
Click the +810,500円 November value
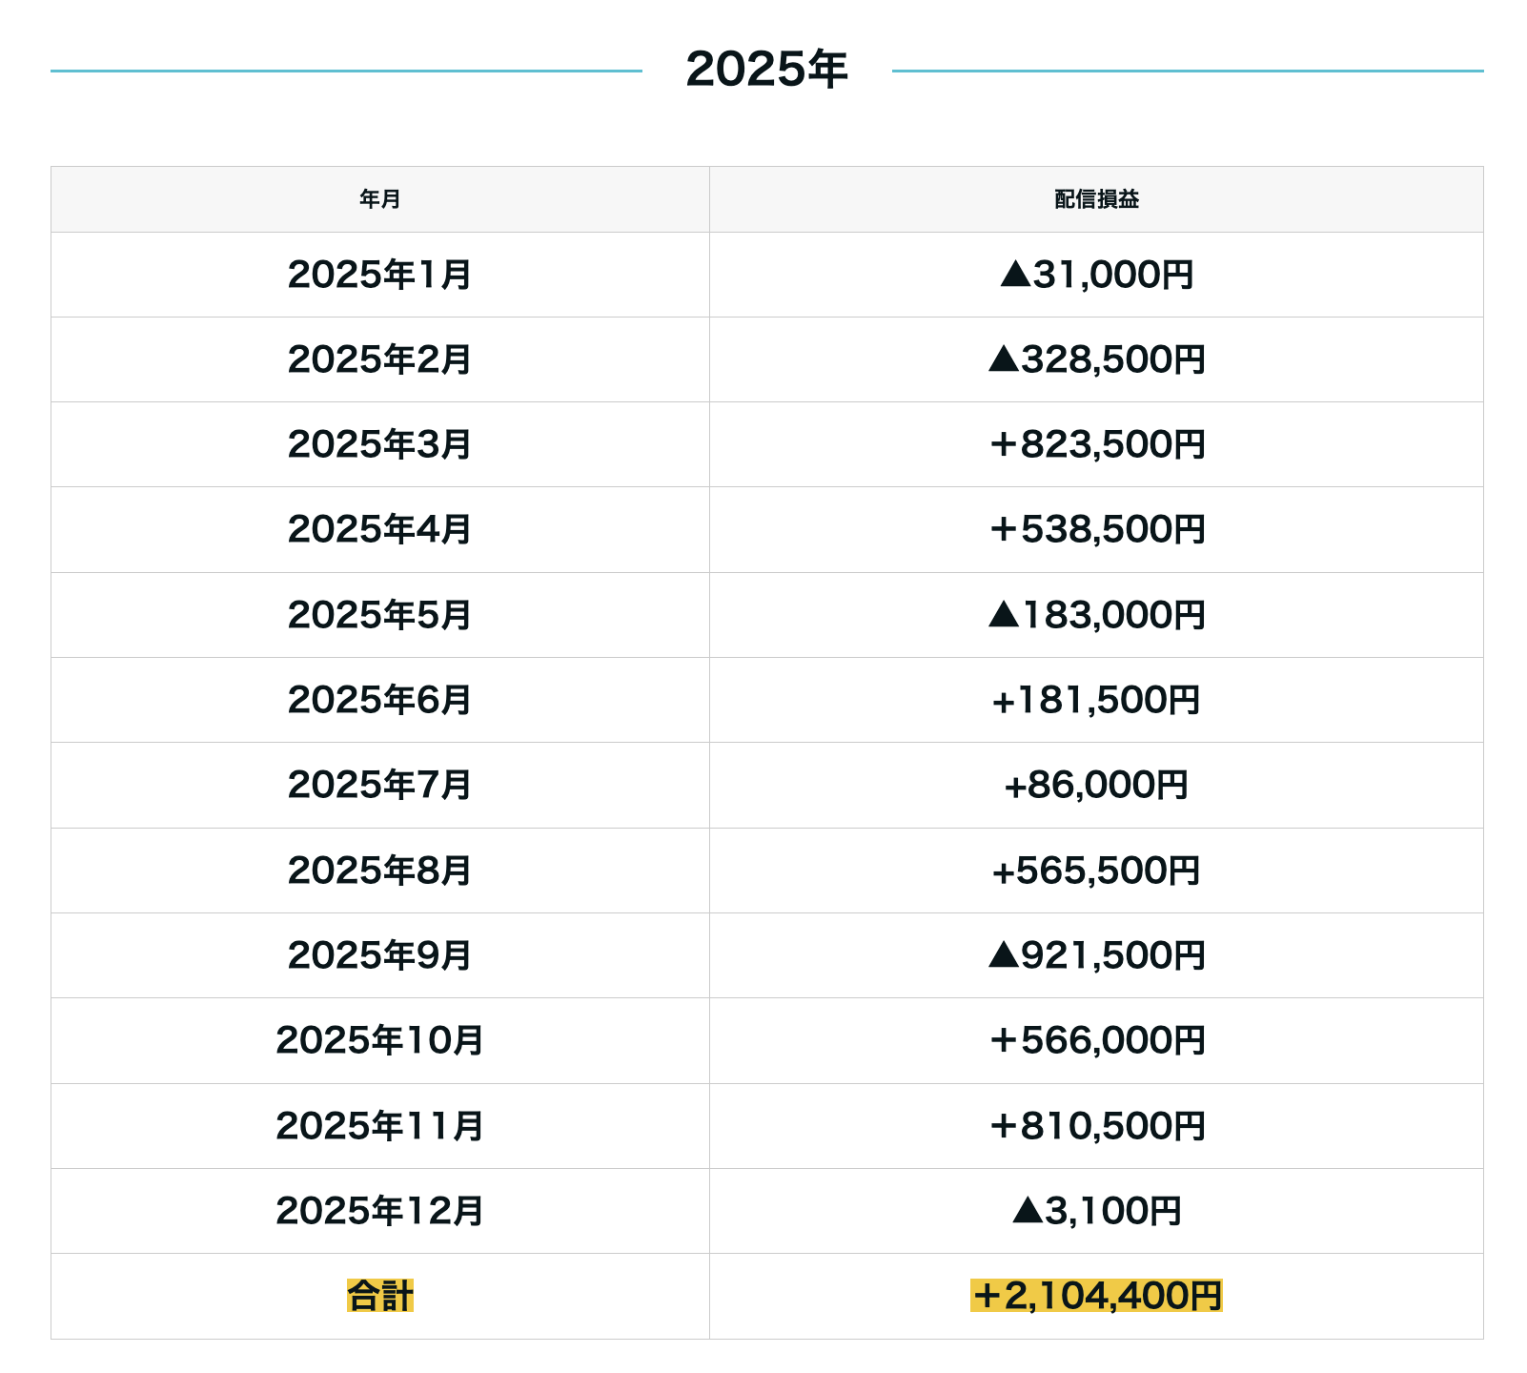pyautogui.click(x=1096, y=1126)
